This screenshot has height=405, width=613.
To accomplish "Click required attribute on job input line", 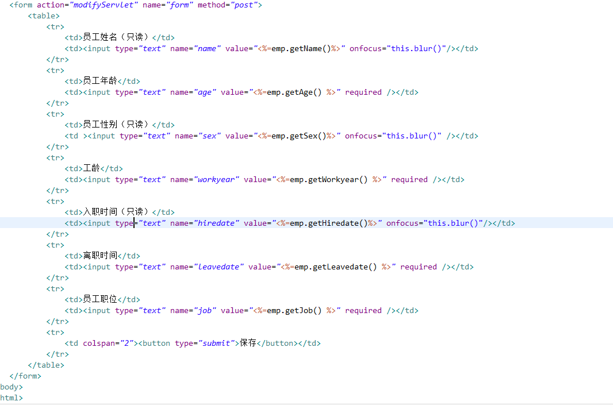I will coord(363,311).
